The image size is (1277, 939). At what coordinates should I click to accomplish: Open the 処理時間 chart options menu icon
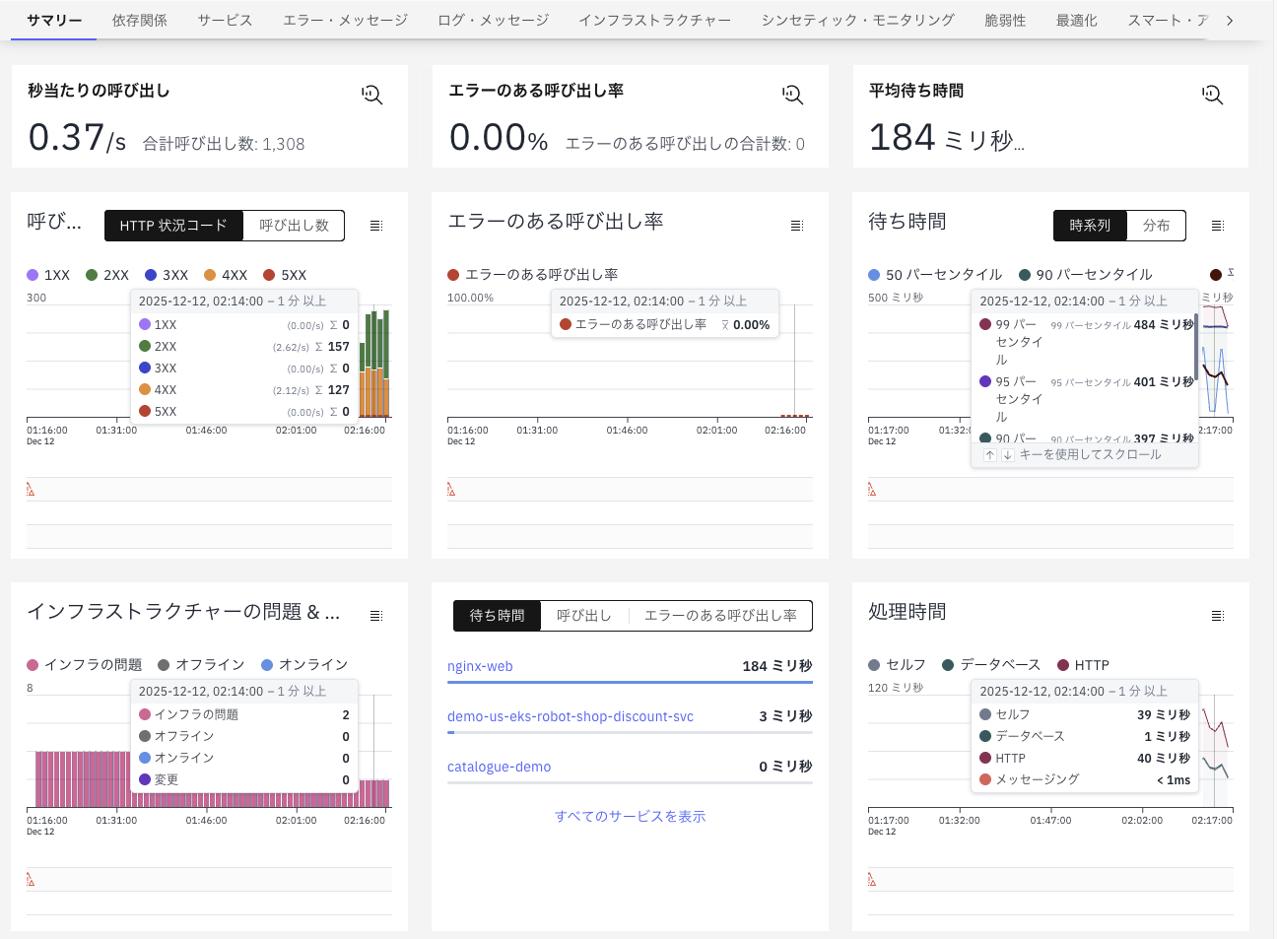(x=1218, y=616)
